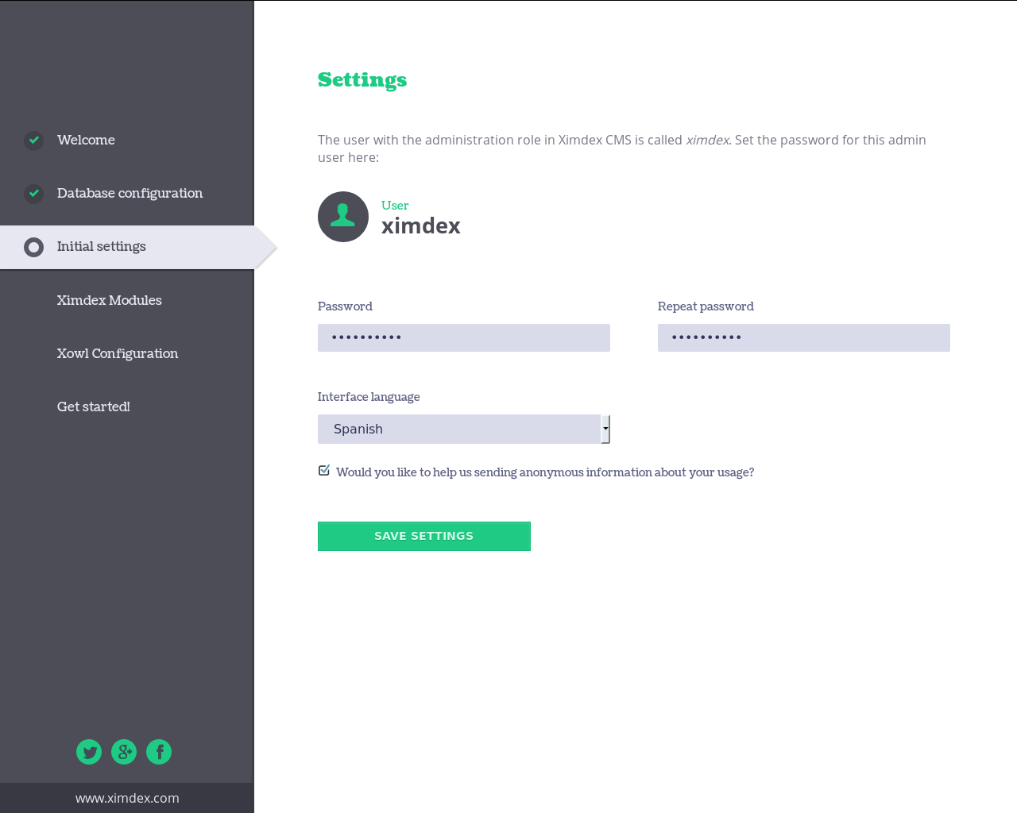1017x813 pixels.
Task: Open the Facebook social icon
Action: tap(159, 752)
